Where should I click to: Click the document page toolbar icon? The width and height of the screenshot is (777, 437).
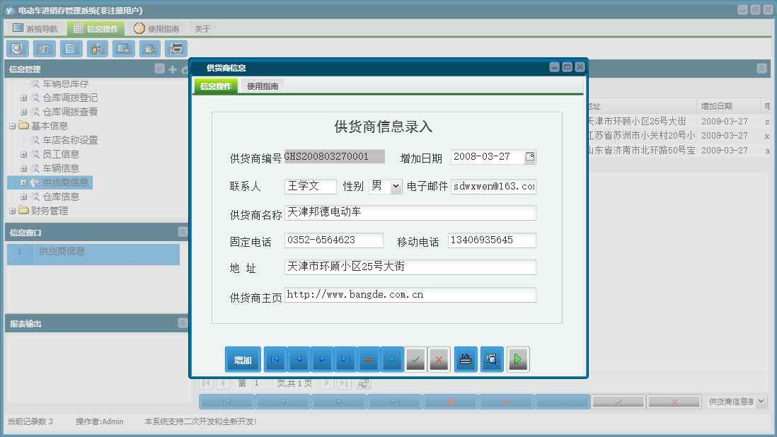coord(71,49)
